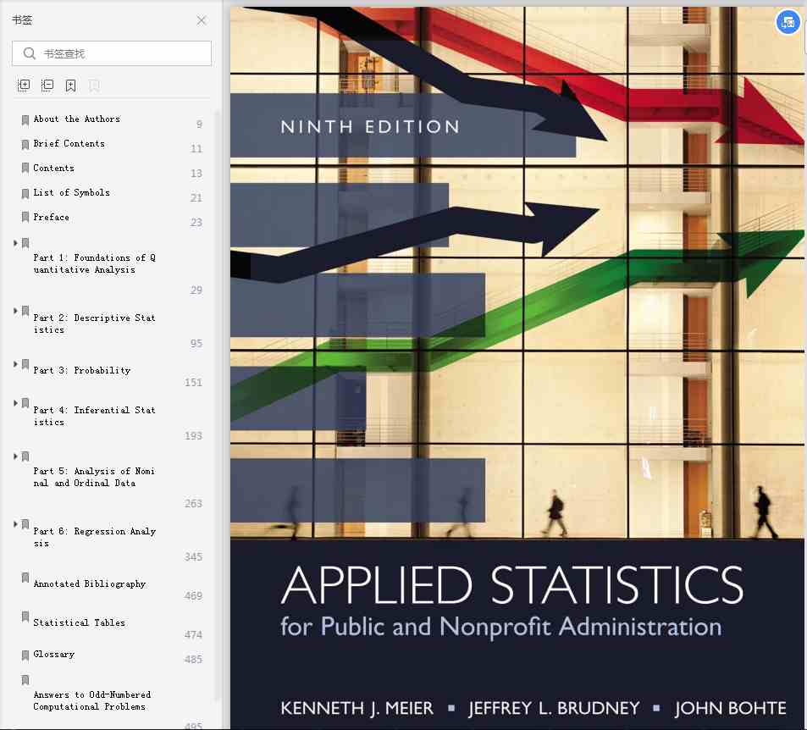Click the bookmark search input field
The height and width of the screenshot is (730, 807).
coord(112,53)
